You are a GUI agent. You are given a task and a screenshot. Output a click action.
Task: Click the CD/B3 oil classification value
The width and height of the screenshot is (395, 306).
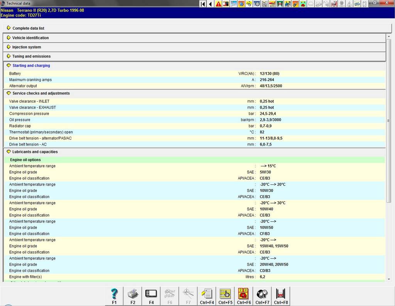pos(265,271)
